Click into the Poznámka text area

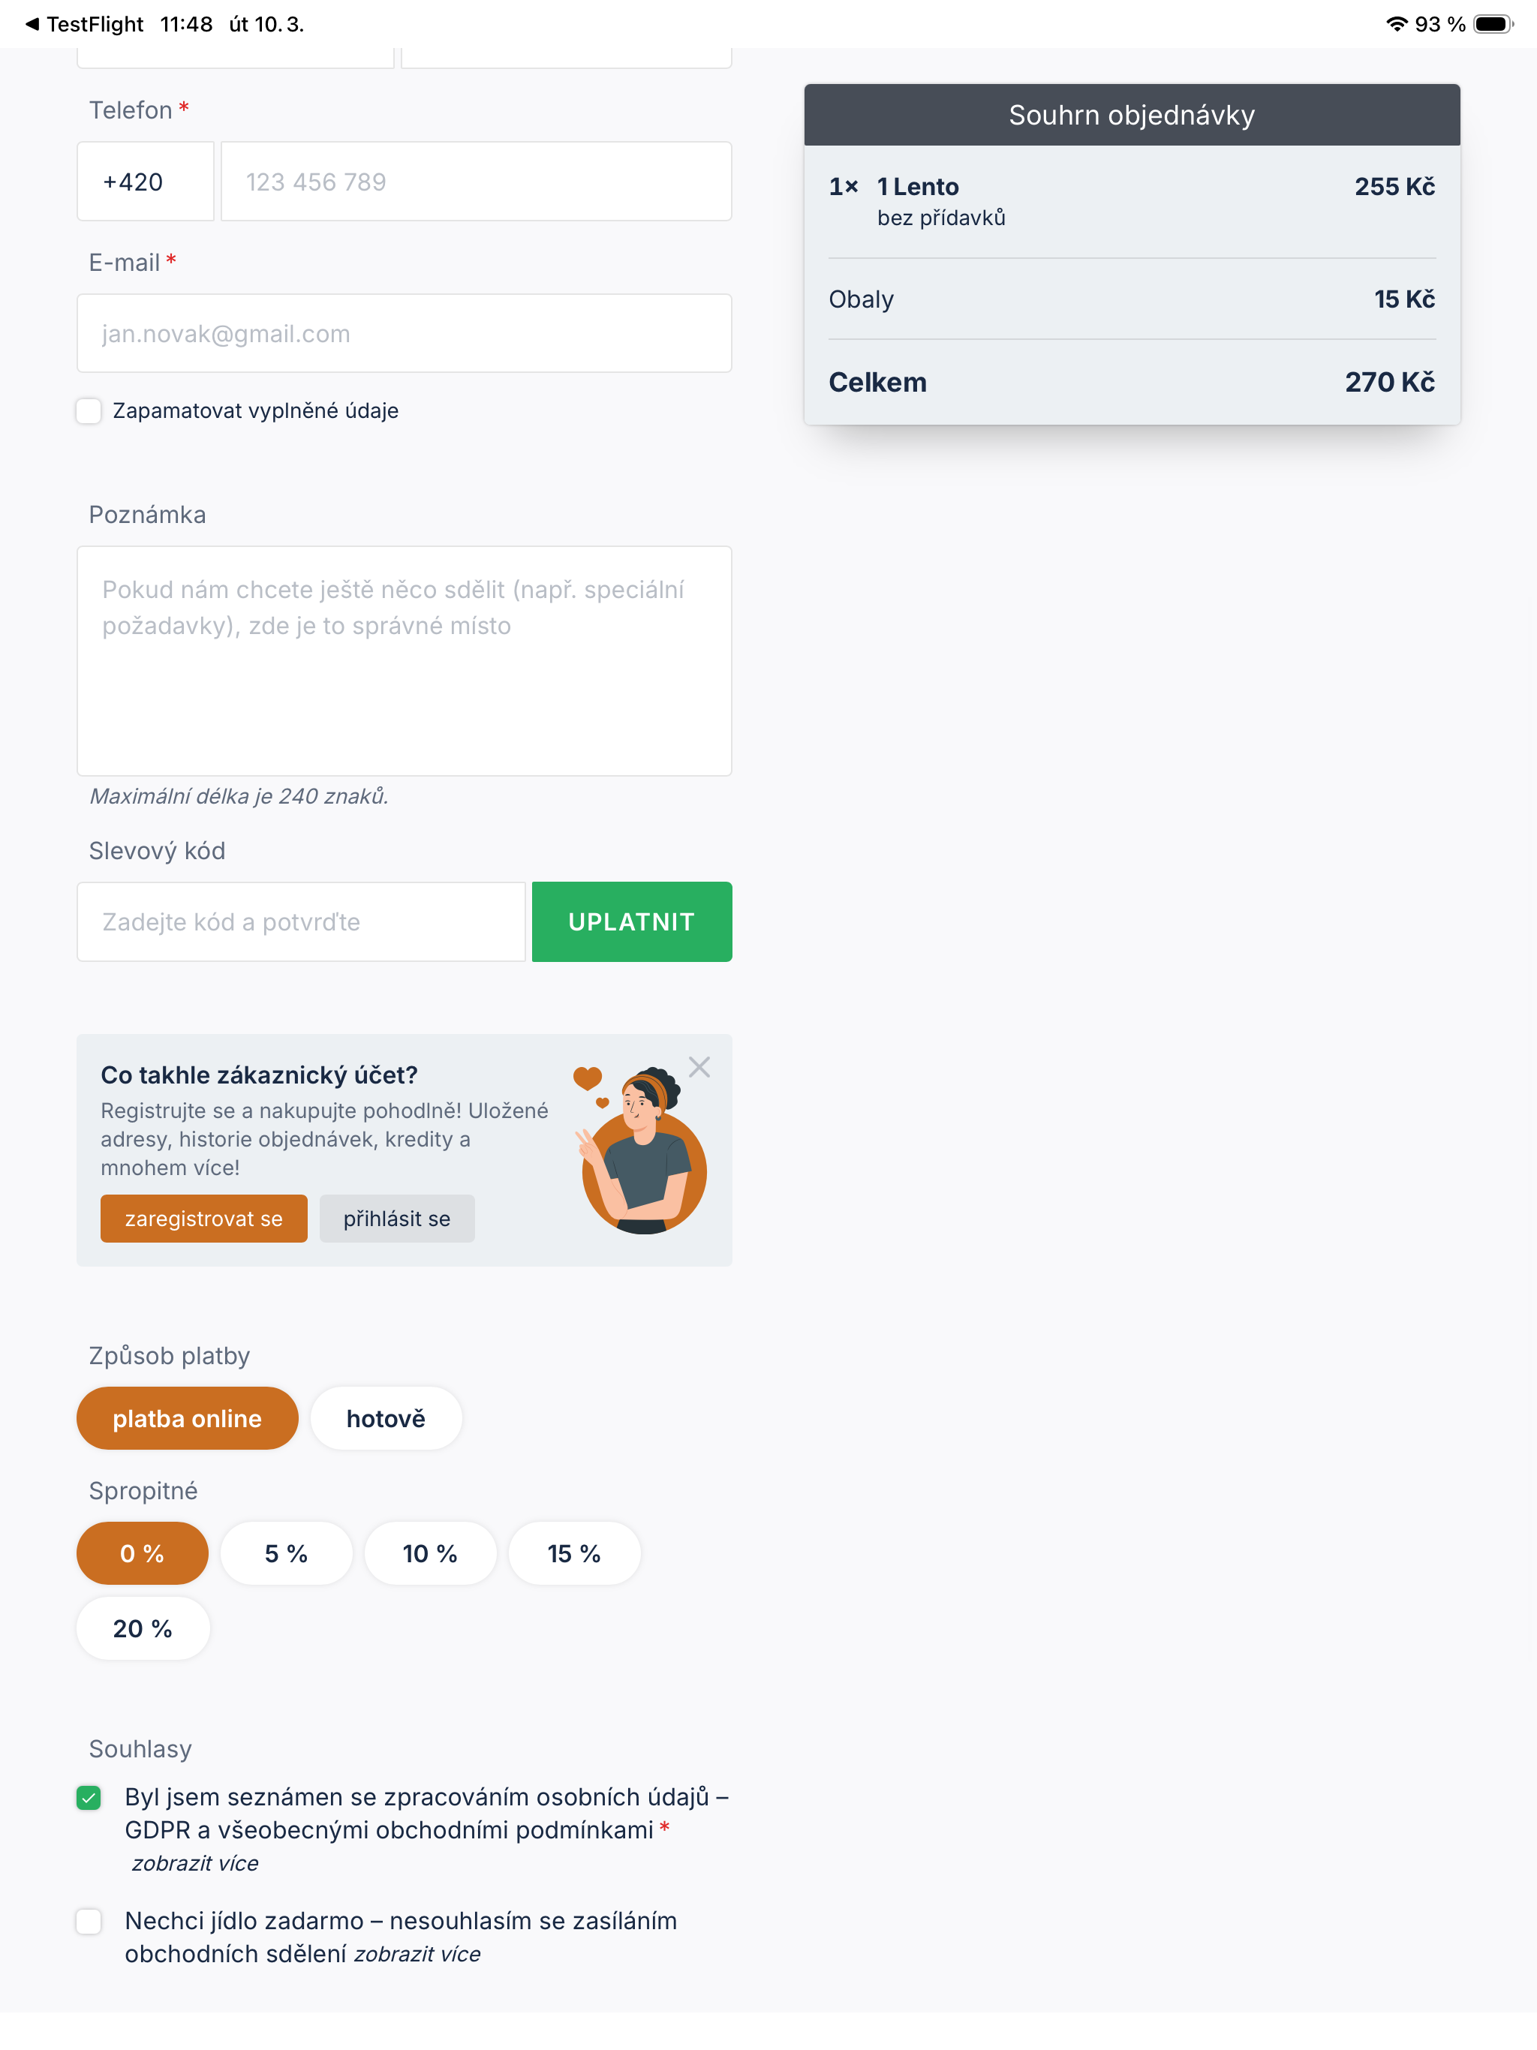point(405,661)
